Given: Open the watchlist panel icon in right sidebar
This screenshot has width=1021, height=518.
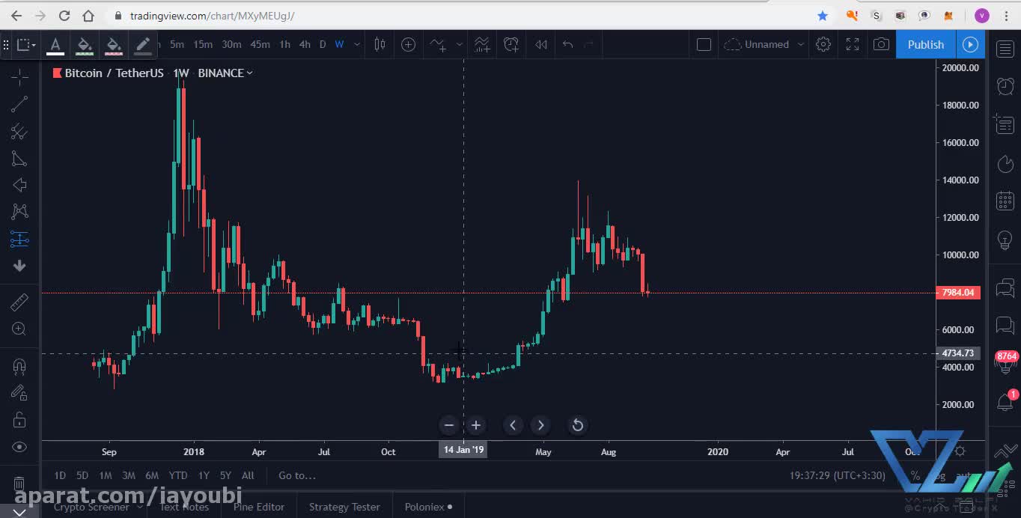Looking at the screenshot, I should click(1005, 49).
